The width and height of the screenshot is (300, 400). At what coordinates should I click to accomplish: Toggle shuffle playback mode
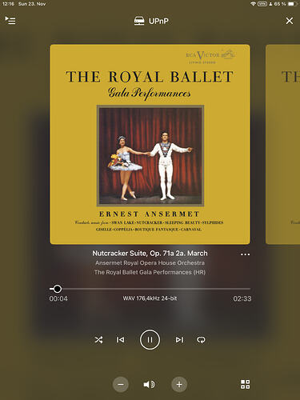pos(98,340)
